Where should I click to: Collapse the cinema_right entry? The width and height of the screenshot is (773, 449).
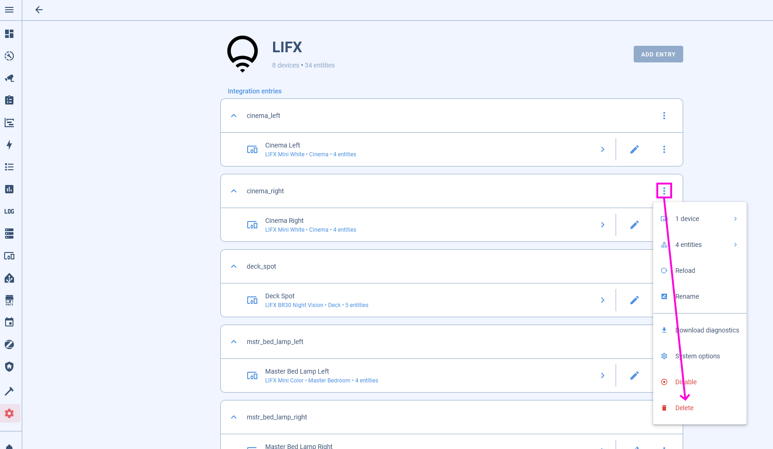click(234, 191)
